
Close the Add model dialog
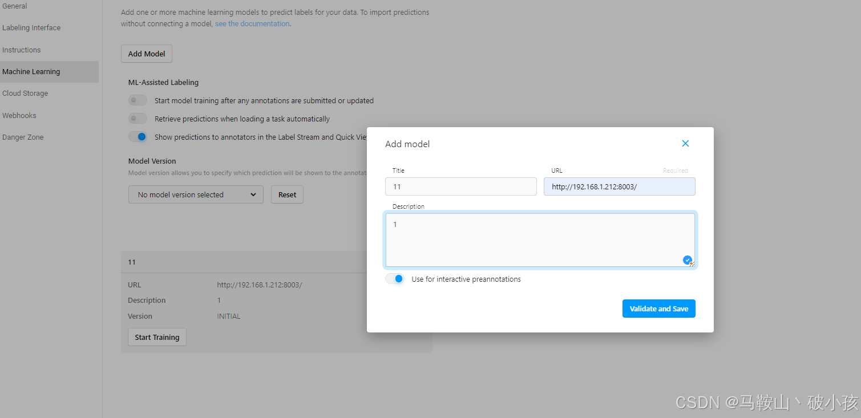click(x=685, y=143)
